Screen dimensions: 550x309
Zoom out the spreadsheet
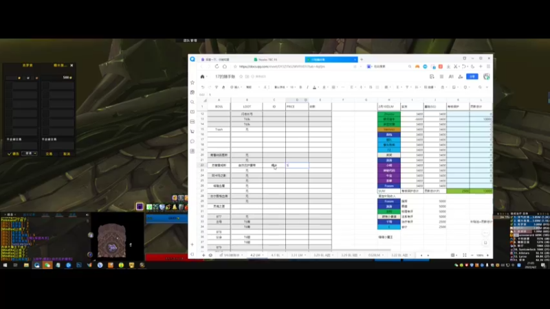[472, 255]
